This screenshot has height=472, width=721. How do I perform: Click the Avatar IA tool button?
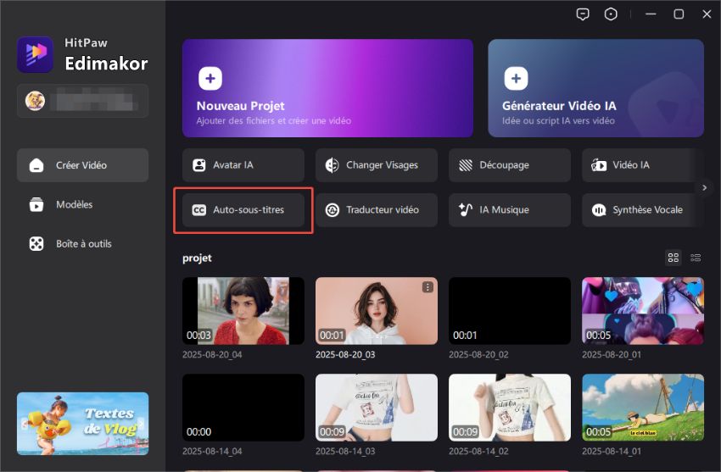243,165
